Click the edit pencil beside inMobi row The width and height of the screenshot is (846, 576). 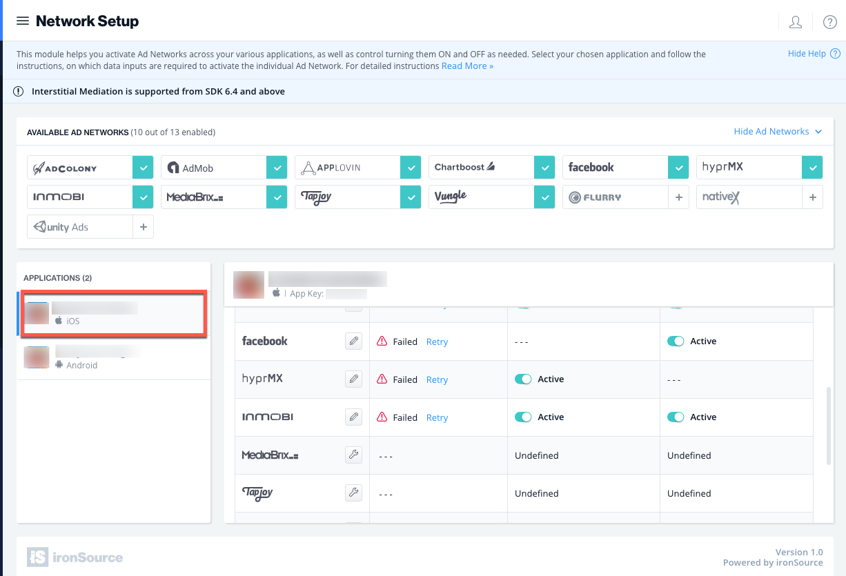click(353, 417)
